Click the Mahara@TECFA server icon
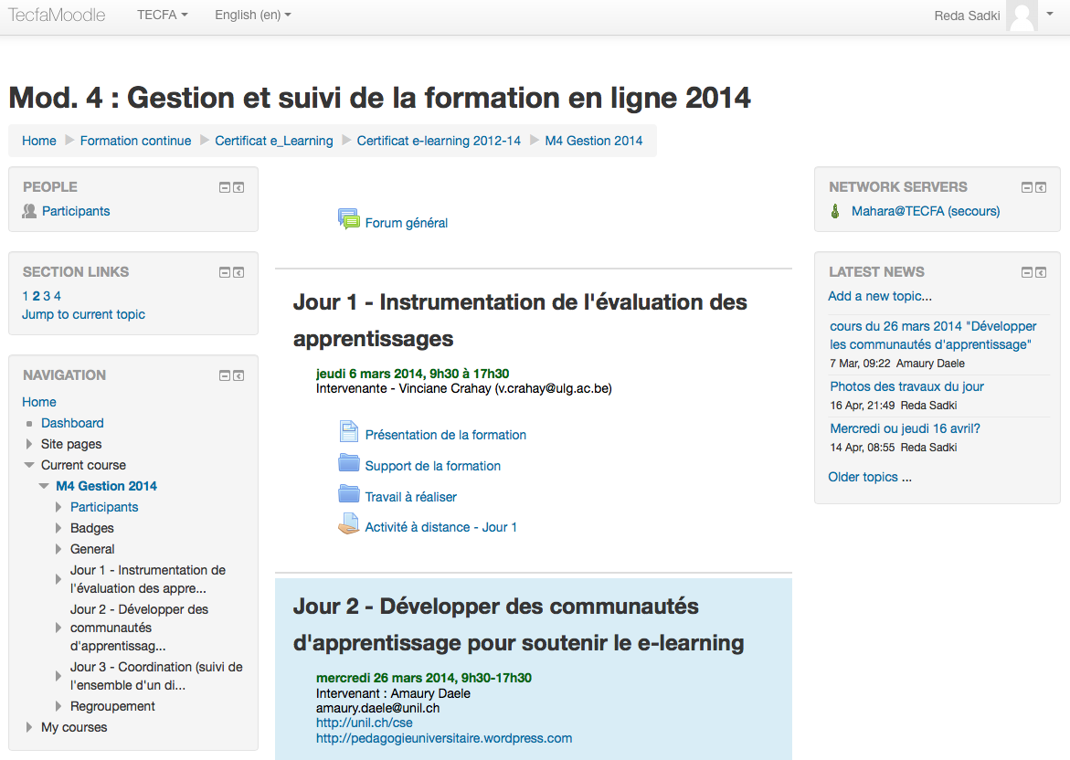 coord(834,211)
